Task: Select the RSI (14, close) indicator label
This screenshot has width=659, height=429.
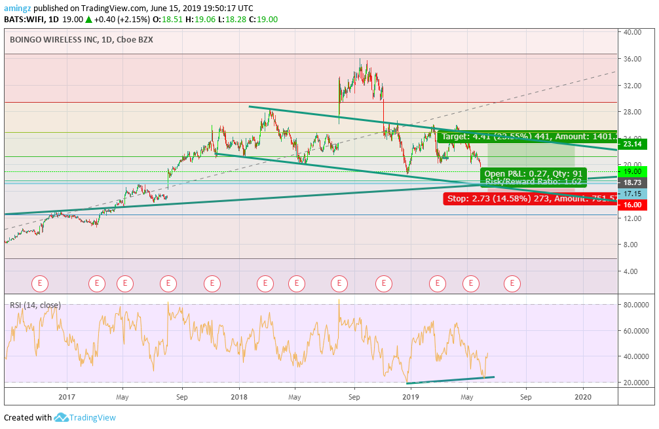Action: click(35, 305)
